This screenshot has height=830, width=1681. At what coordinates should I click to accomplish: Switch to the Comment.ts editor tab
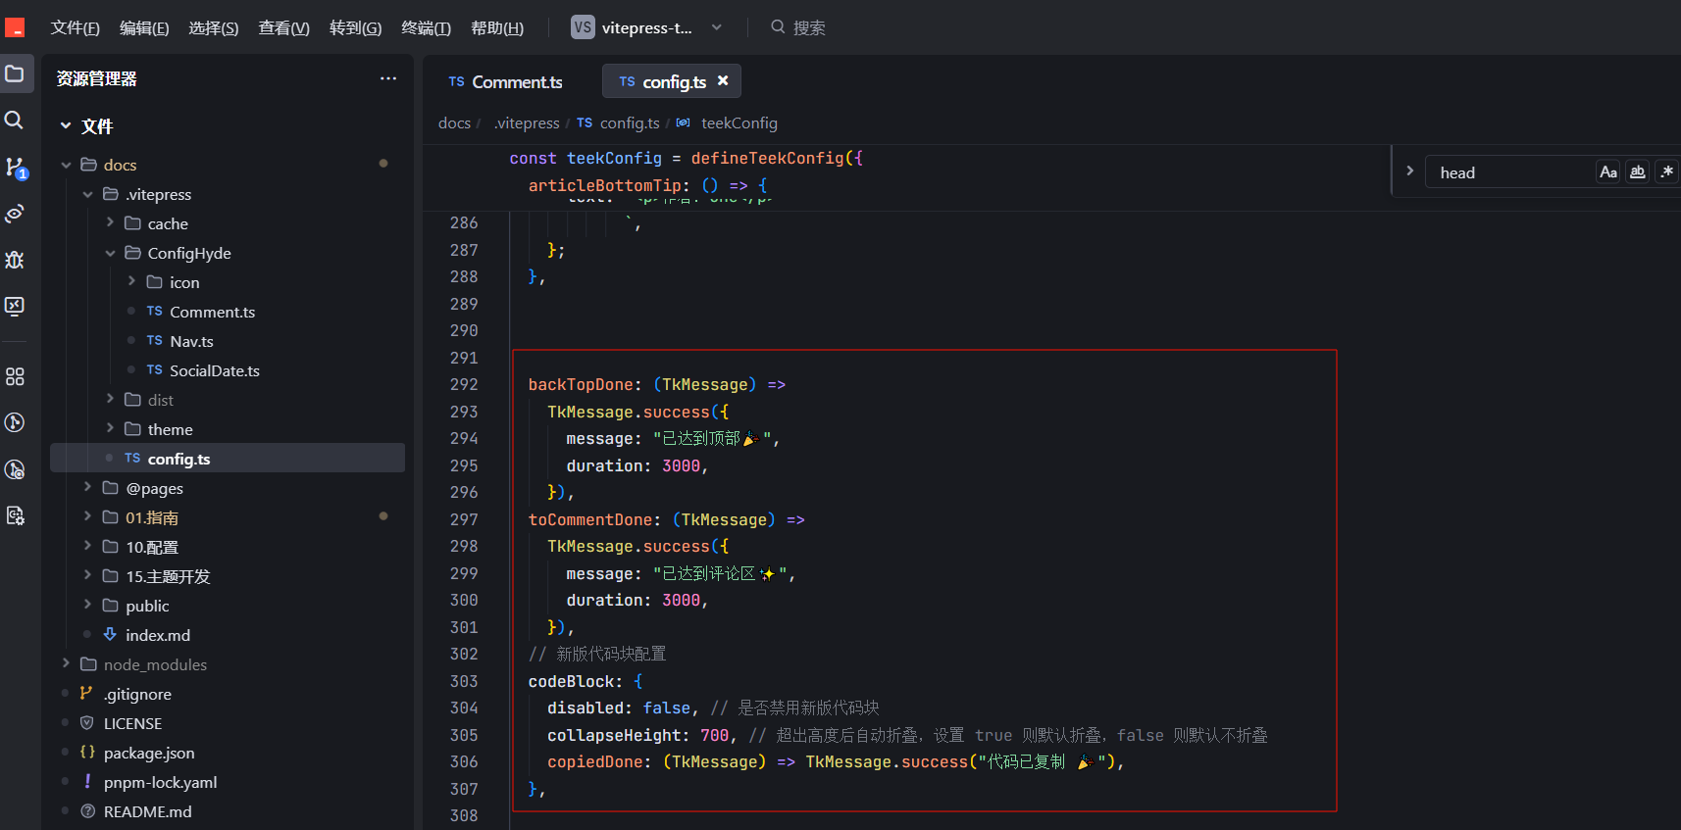[x=505, y=81]
